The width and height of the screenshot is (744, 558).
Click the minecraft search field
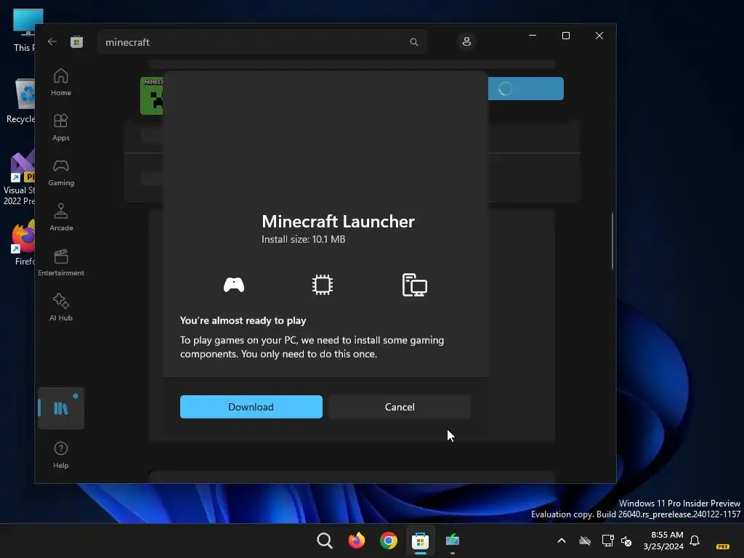coord(262,42)
